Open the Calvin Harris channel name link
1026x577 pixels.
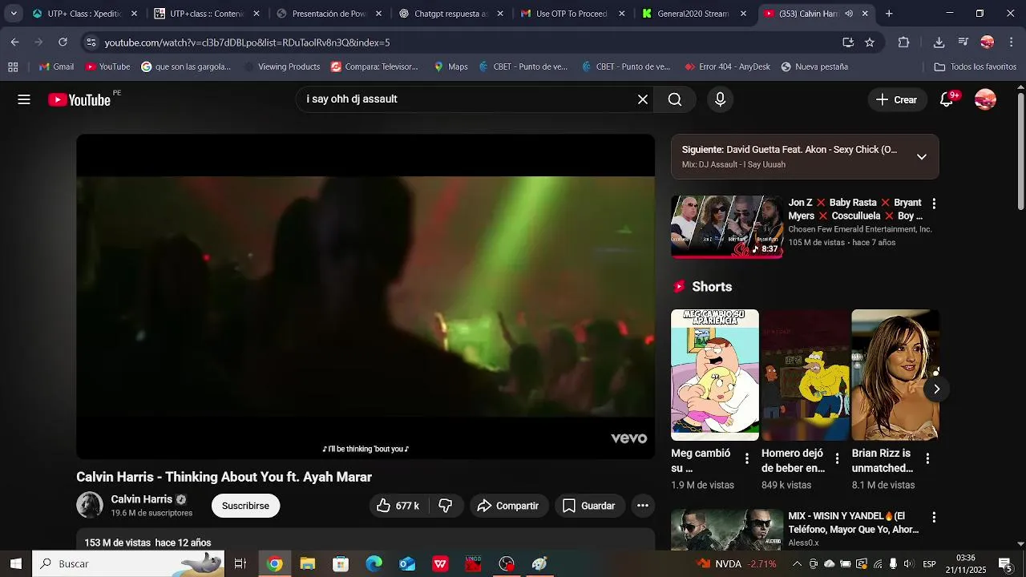click(142, 499)
